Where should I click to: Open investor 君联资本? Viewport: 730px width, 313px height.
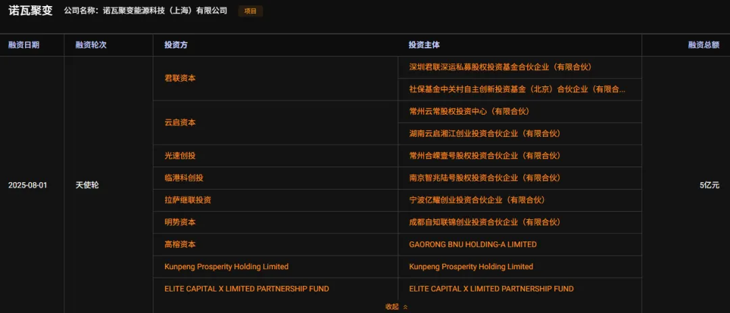point(180,78)
